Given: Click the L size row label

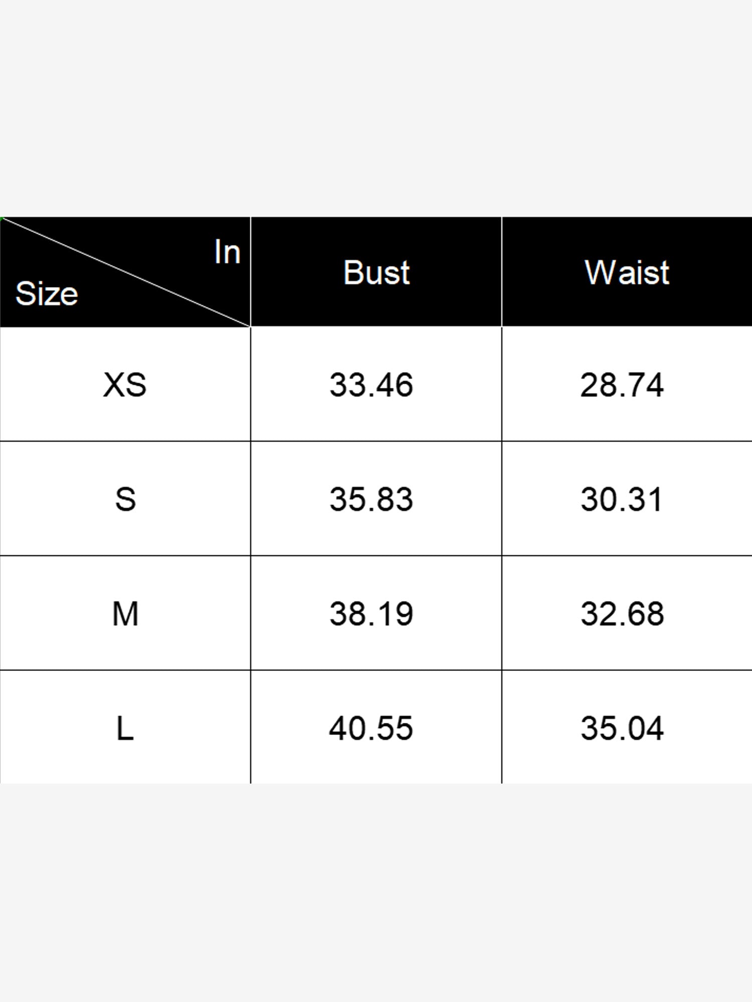Looking at the screenshot, I should coord(125,728).
